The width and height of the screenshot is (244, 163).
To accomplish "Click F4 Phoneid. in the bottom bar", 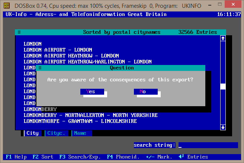I will tap(123, 157).
